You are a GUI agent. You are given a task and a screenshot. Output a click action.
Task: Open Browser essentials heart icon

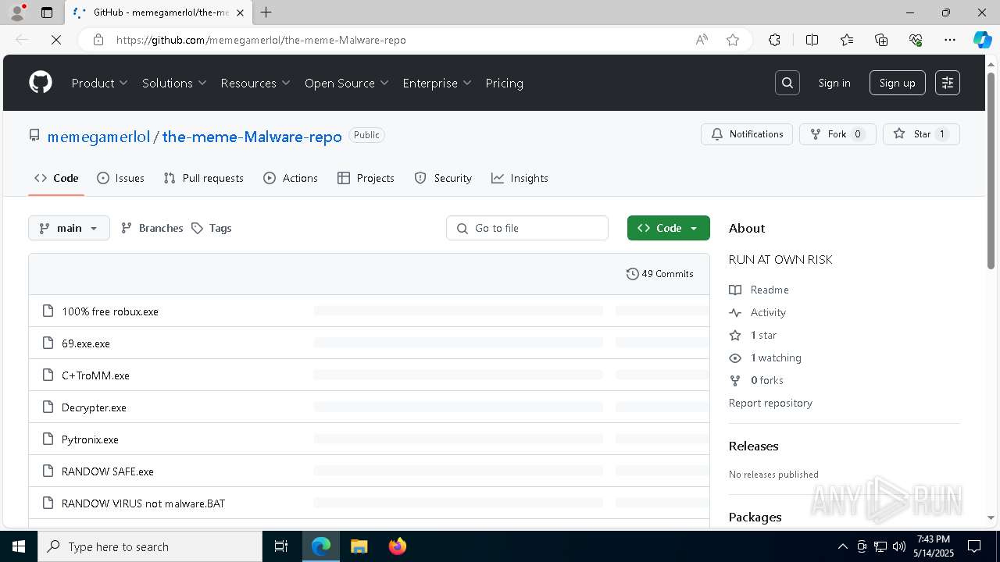point(916,40)
